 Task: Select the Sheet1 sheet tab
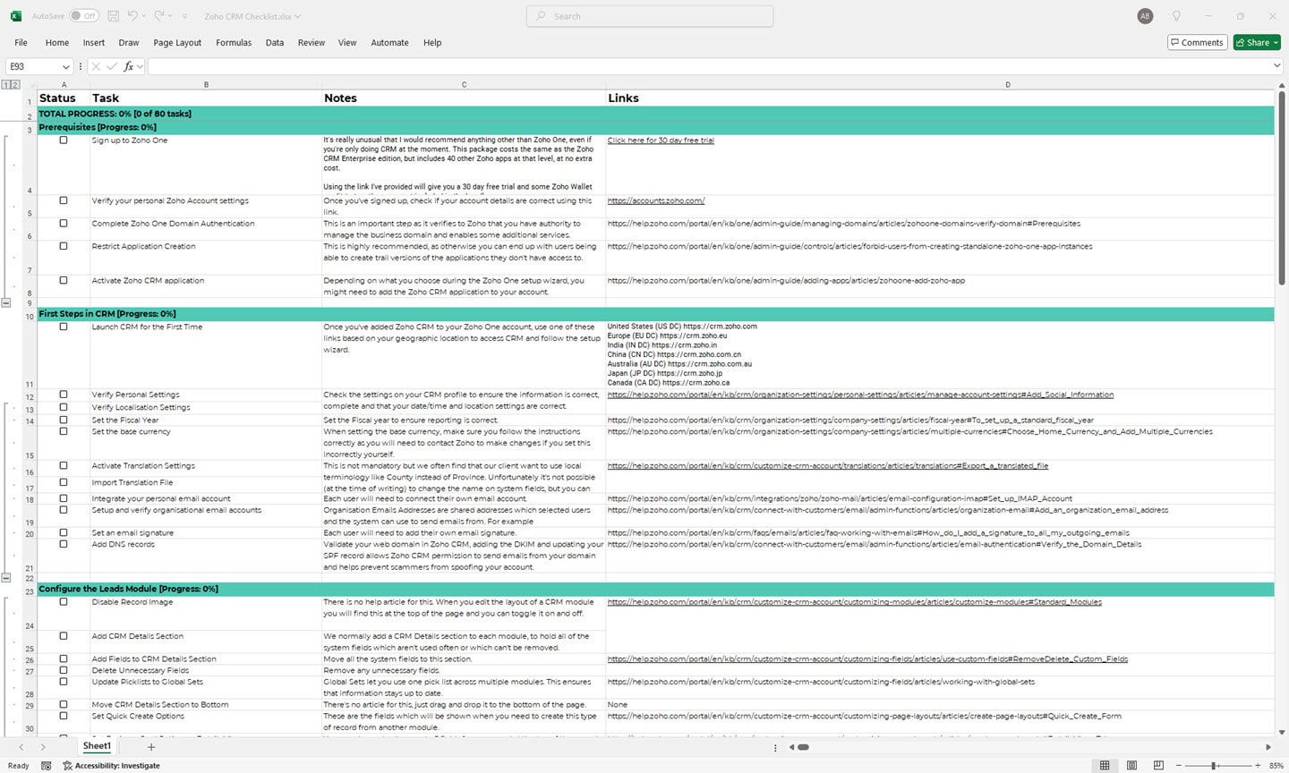(96, 746)
